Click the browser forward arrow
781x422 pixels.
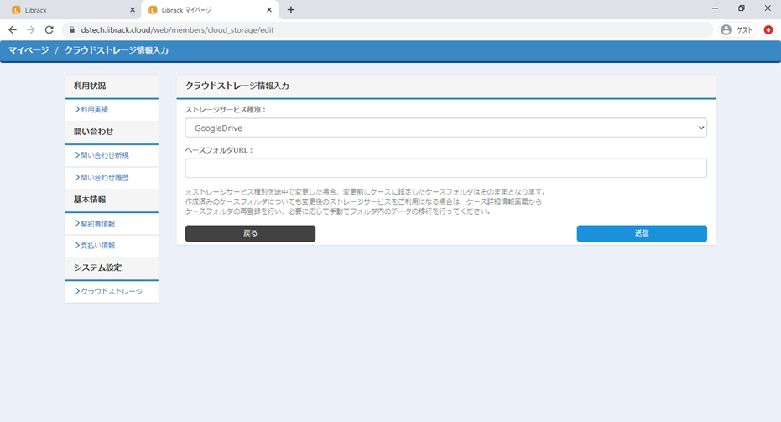tap(31, 30)
